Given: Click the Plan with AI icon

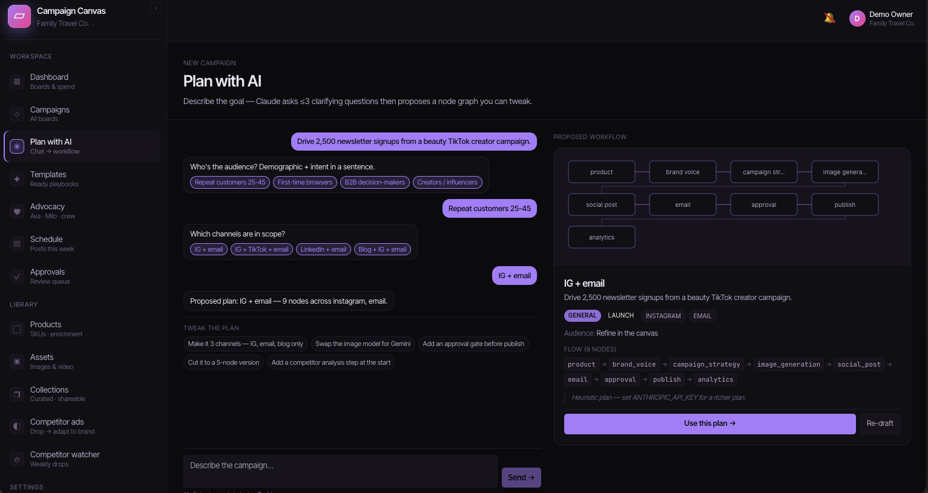Looking at the screenshot, I should pyautogui.click(x=17, y=146).
